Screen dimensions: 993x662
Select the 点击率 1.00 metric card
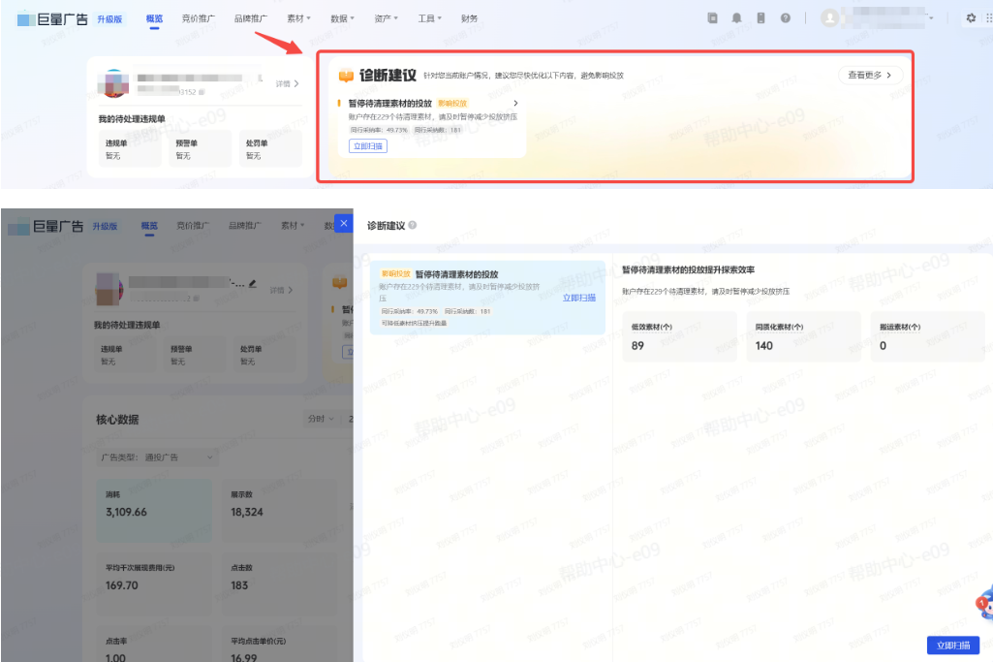pyautogui.click(x=155, y=645)
